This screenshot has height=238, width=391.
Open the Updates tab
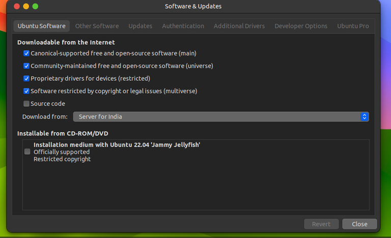pyautogui.click(x=140, y=26)
